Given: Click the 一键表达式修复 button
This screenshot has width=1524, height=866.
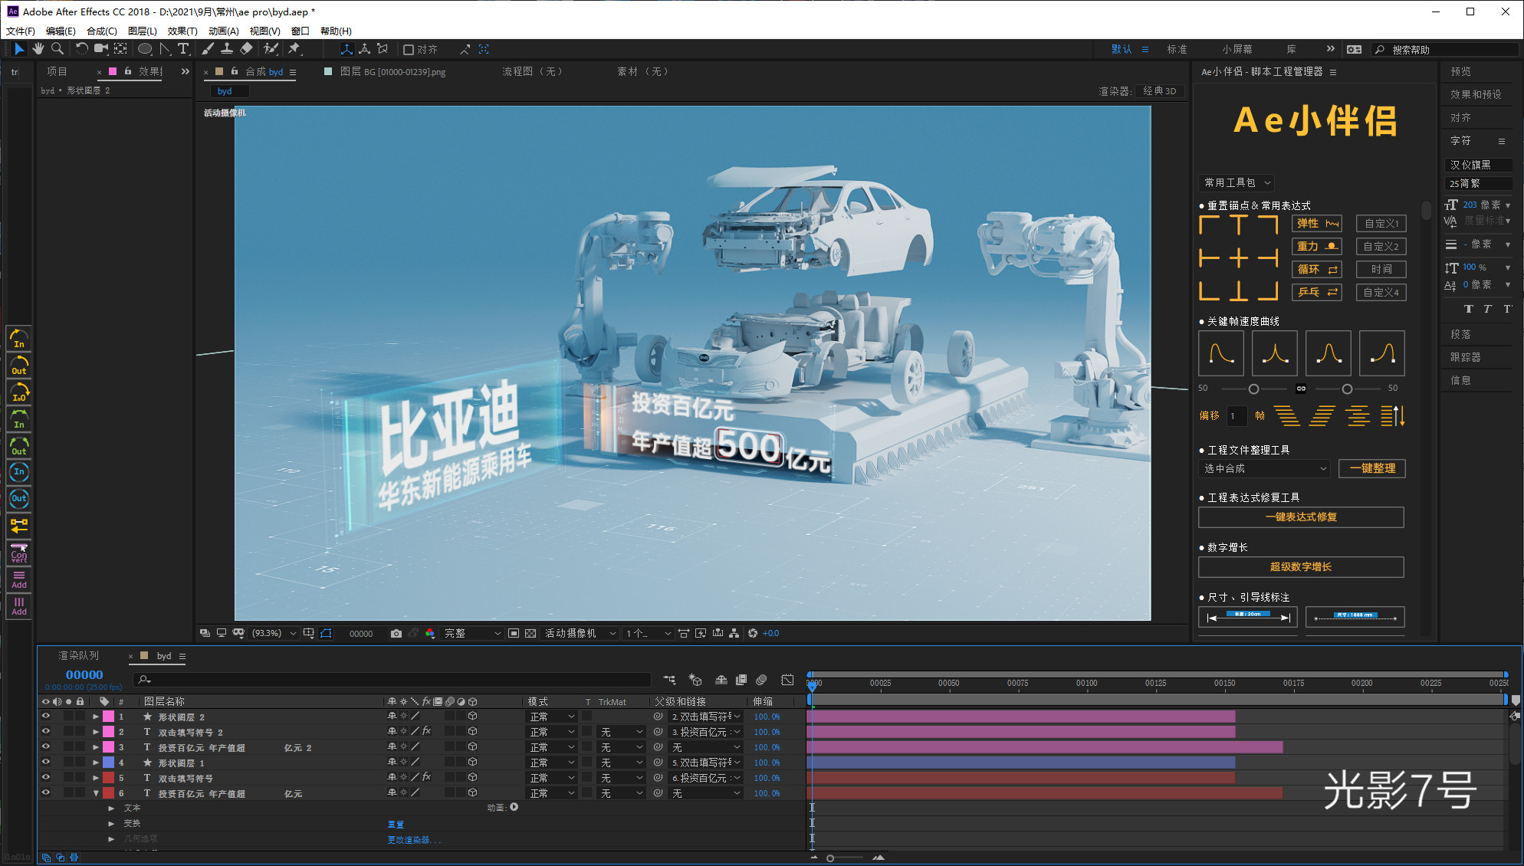Looking at the screenshot, I should 1301,517.
